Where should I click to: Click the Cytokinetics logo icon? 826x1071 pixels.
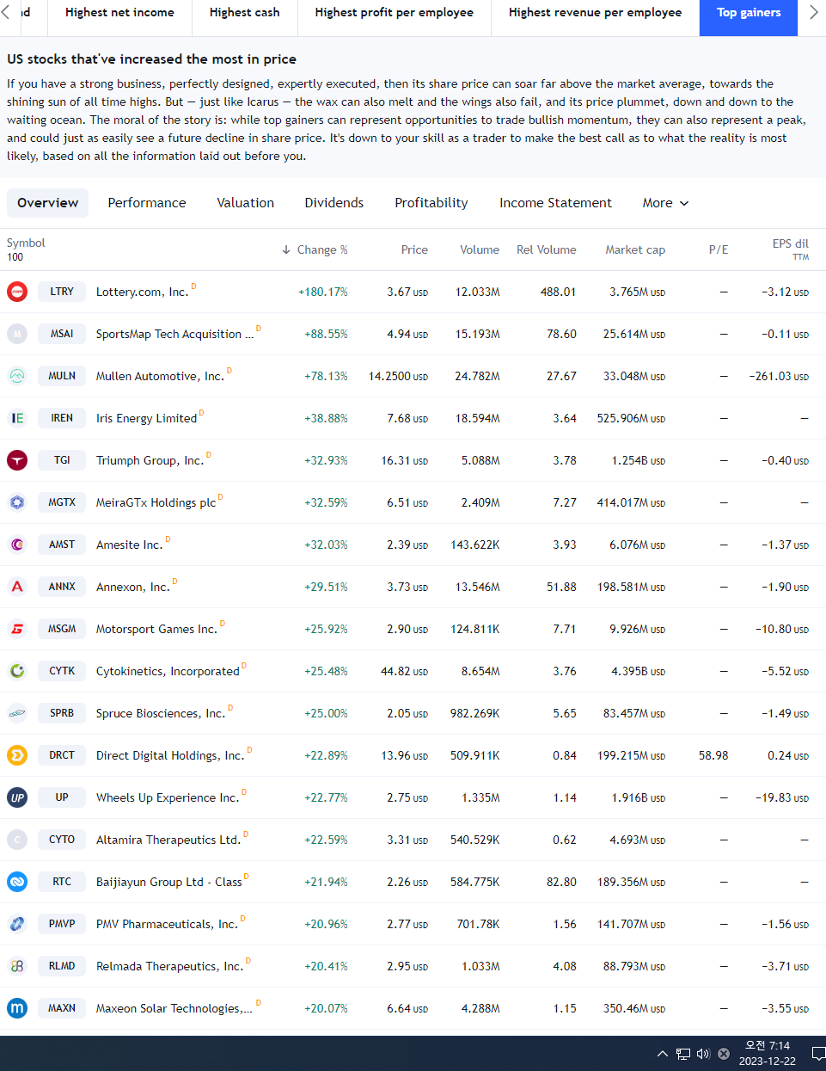coord(17,671)
